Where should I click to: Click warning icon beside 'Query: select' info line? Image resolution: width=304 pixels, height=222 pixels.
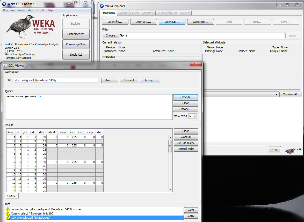click(x=8, y=213)
